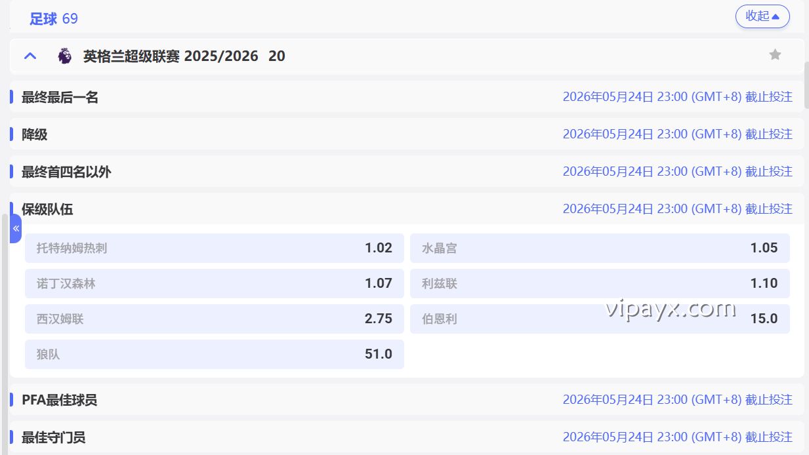
Task: Select 伯恩利 odds 15.0
Action: 599,319
